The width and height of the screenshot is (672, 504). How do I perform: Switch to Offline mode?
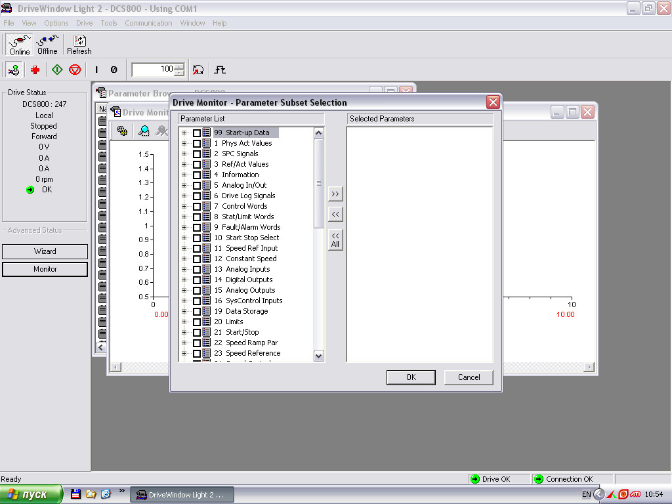click(47, 45)
